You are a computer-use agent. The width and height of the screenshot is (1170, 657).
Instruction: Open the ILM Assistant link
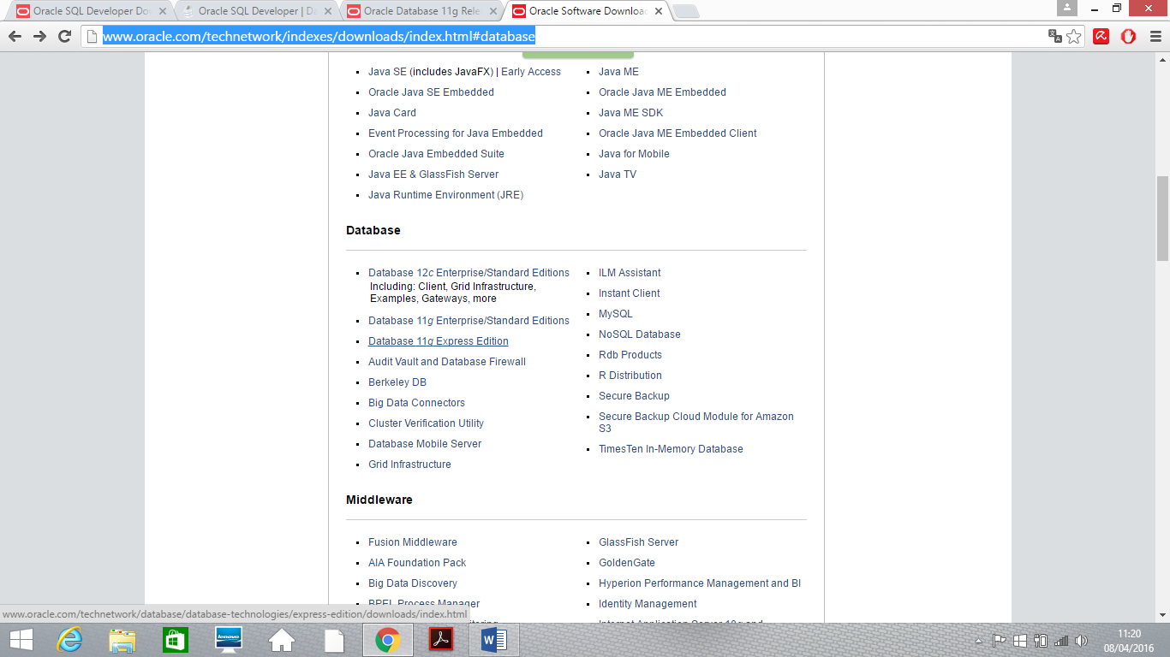630,273
